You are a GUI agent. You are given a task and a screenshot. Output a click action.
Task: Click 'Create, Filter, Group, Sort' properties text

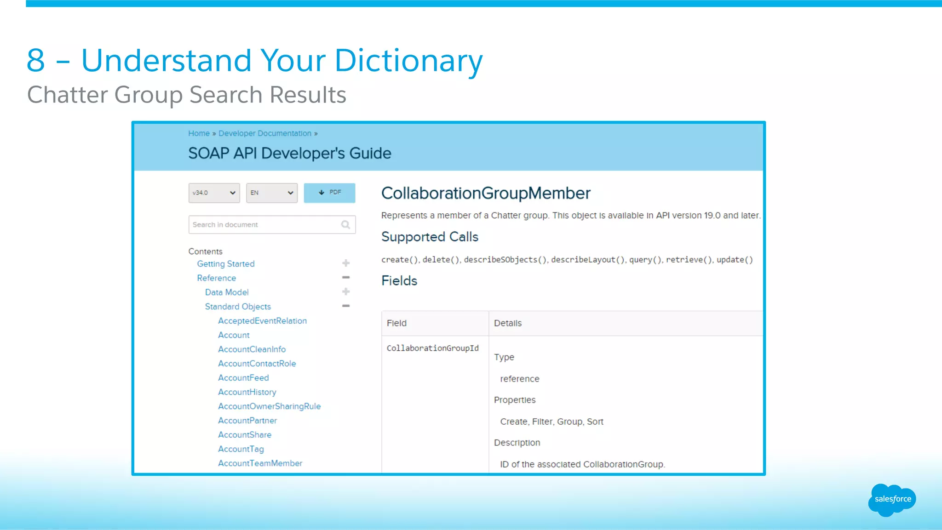pos(551,422)
